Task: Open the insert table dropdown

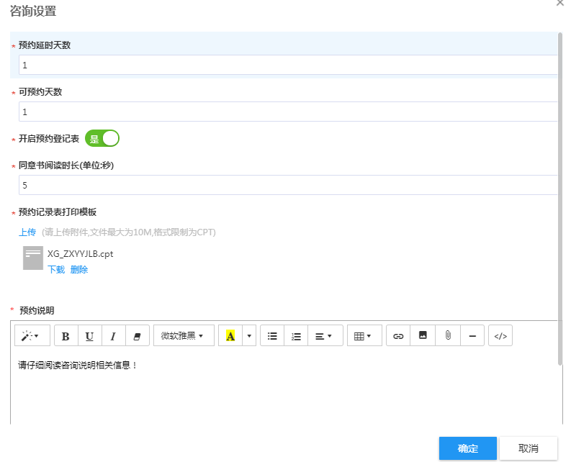Action: (364, 335)
